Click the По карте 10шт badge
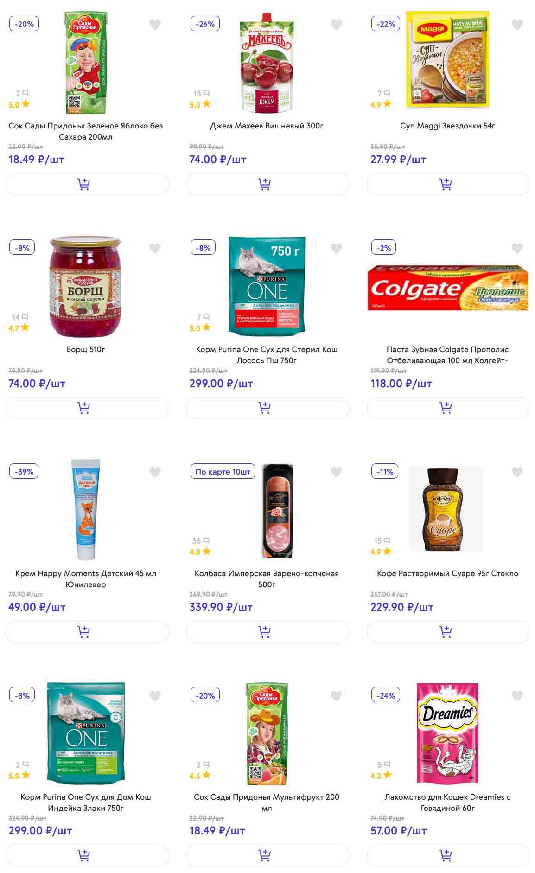The height and width of the screenshot is (873, 535). pos(223,472)
